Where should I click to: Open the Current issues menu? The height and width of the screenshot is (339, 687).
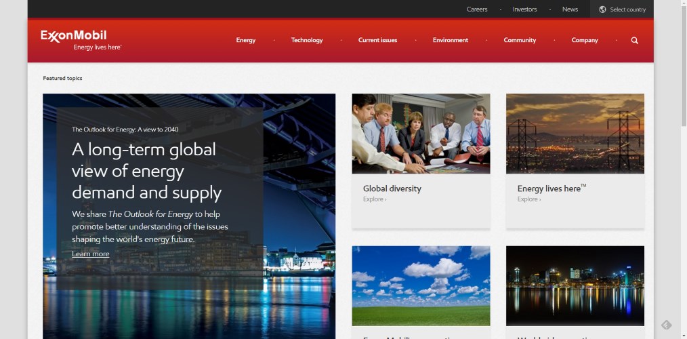[x=377, y=40]
